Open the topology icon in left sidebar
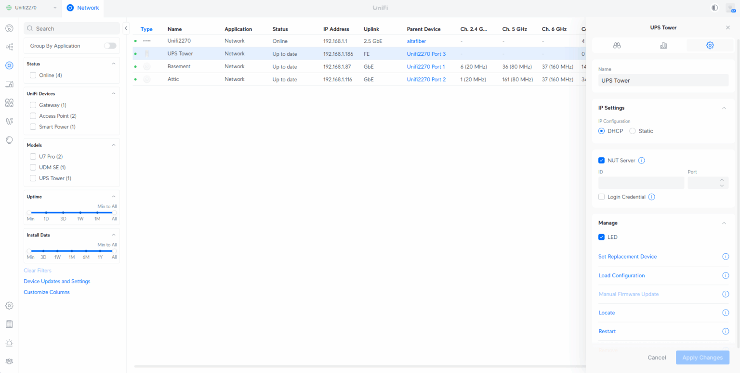The height and width of the screenshot is (373, 740). (9, 47)
